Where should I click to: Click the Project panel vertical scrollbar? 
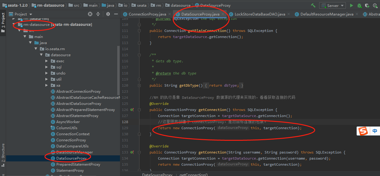click(x=118, y=70)
